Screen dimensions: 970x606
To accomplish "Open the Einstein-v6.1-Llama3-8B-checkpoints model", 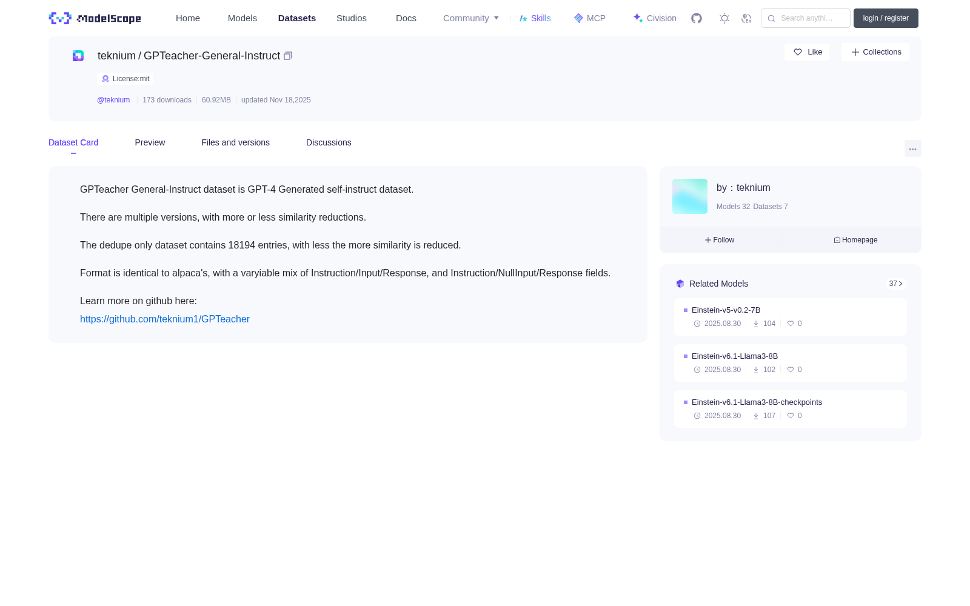I will point(757,402).
